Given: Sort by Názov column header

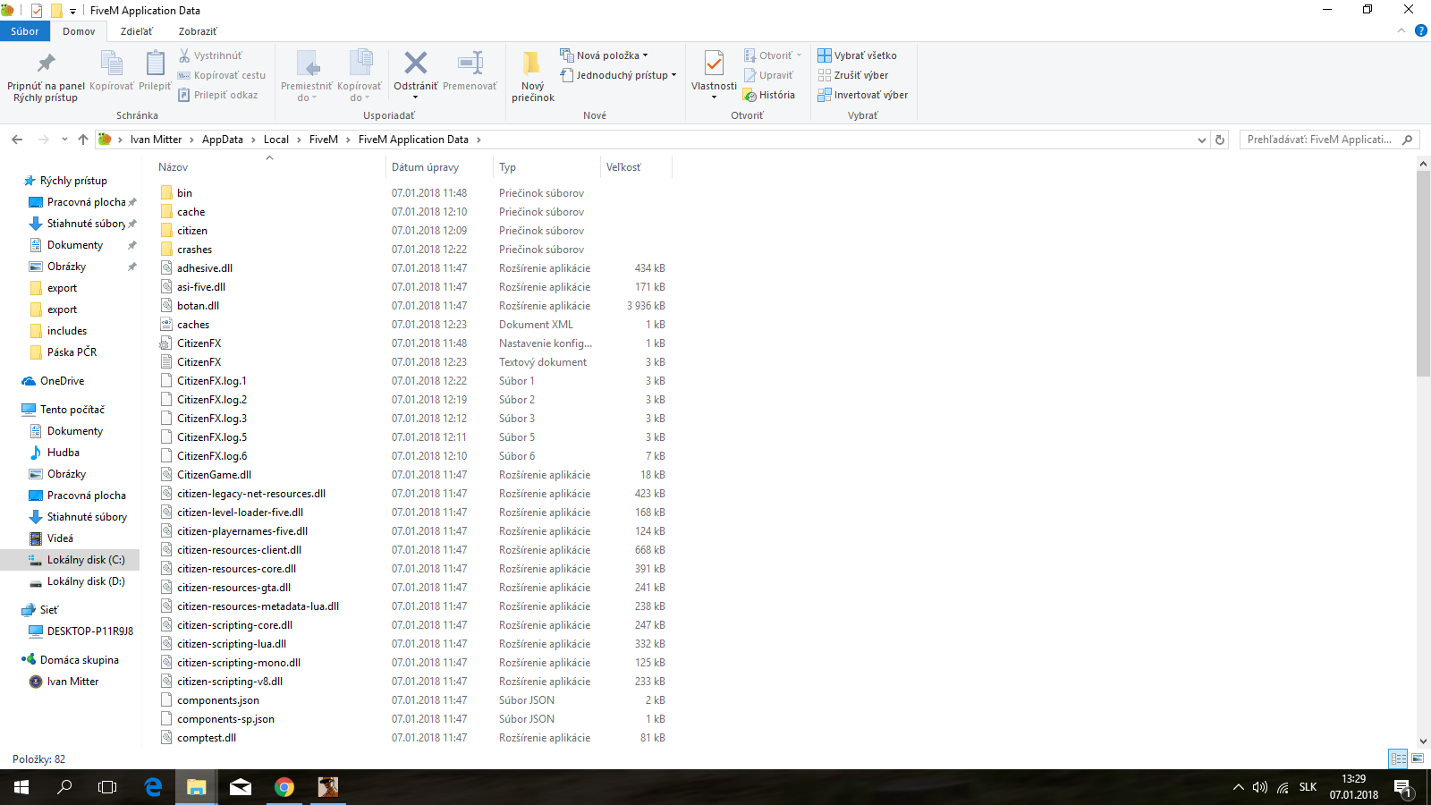Looking at the screenshot, I should 173,167.
